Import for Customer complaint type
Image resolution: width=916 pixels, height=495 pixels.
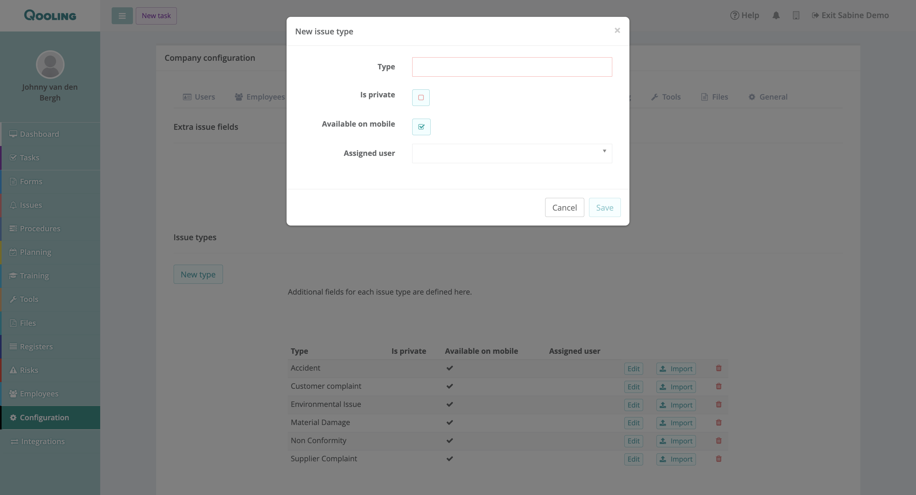click(676, 387)
